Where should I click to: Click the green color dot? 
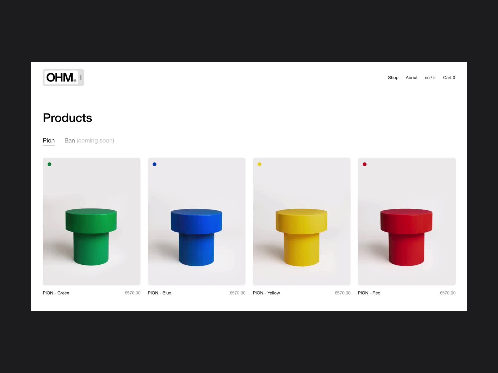coord(49,164)
